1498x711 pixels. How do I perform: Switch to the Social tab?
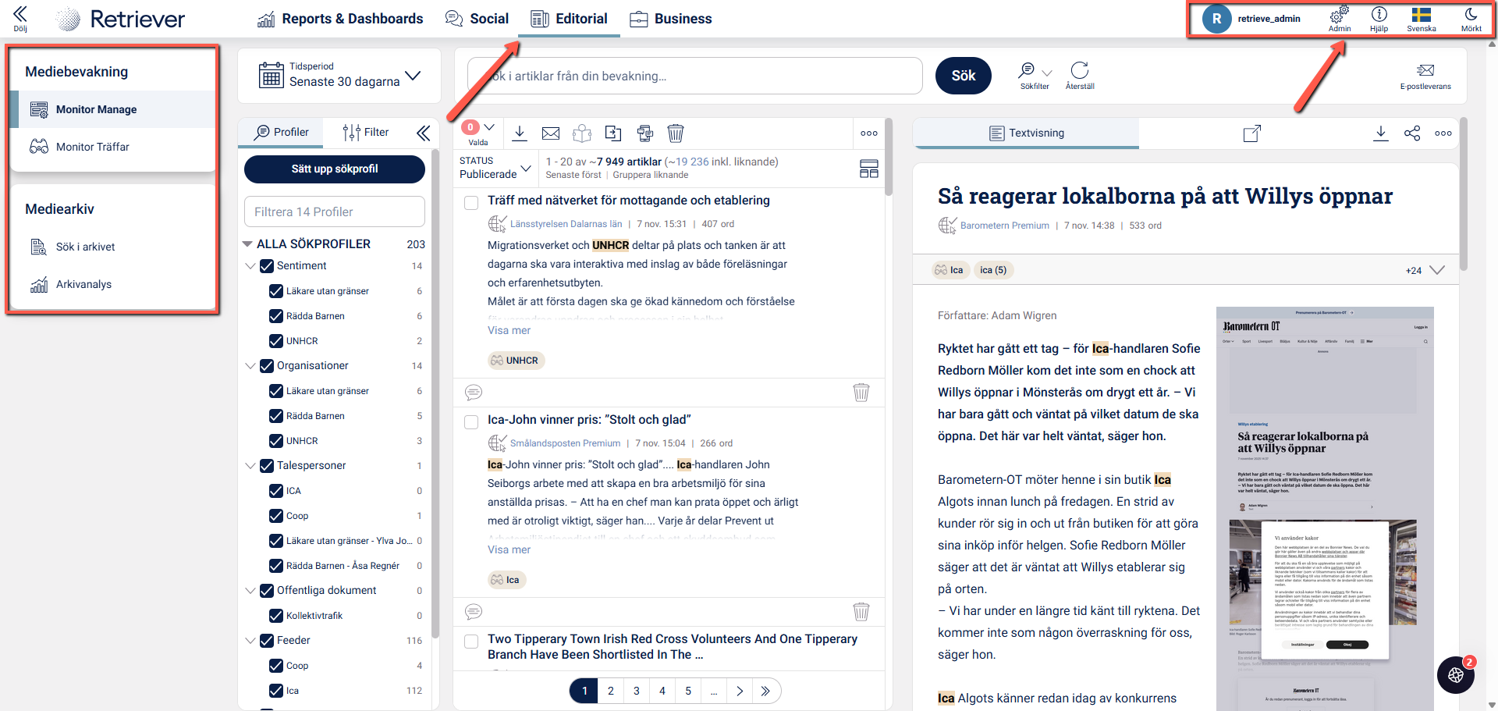[x=477, y=19]
